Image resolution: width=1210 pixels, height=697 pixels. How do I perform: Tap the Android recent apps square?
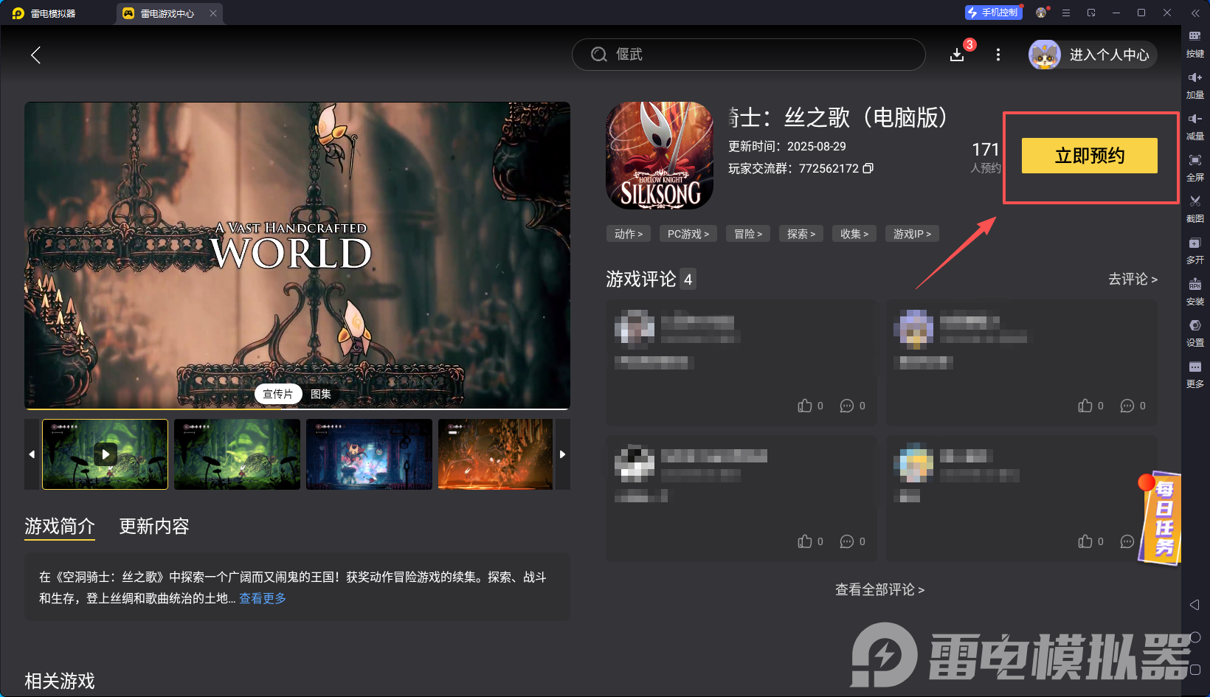[1195, 670]
